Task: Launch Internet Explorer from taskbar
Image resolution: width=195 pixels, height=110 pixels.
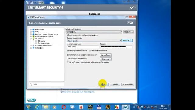Action: [x=37, y=107]
